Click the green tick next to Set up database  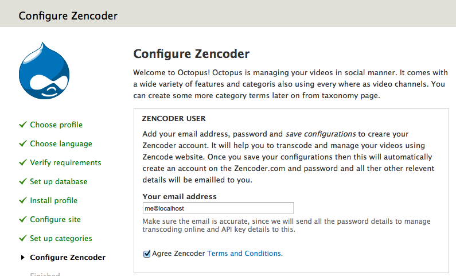coord(23,181)
